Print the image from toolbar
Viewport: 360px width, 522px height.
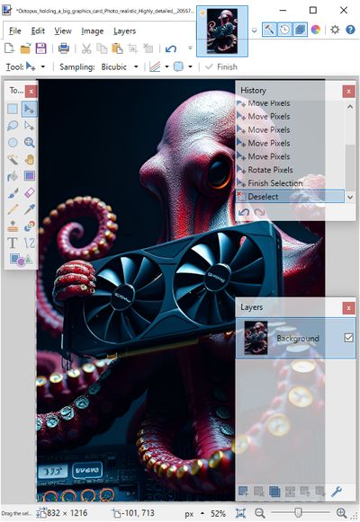click(x=63, y=49)
